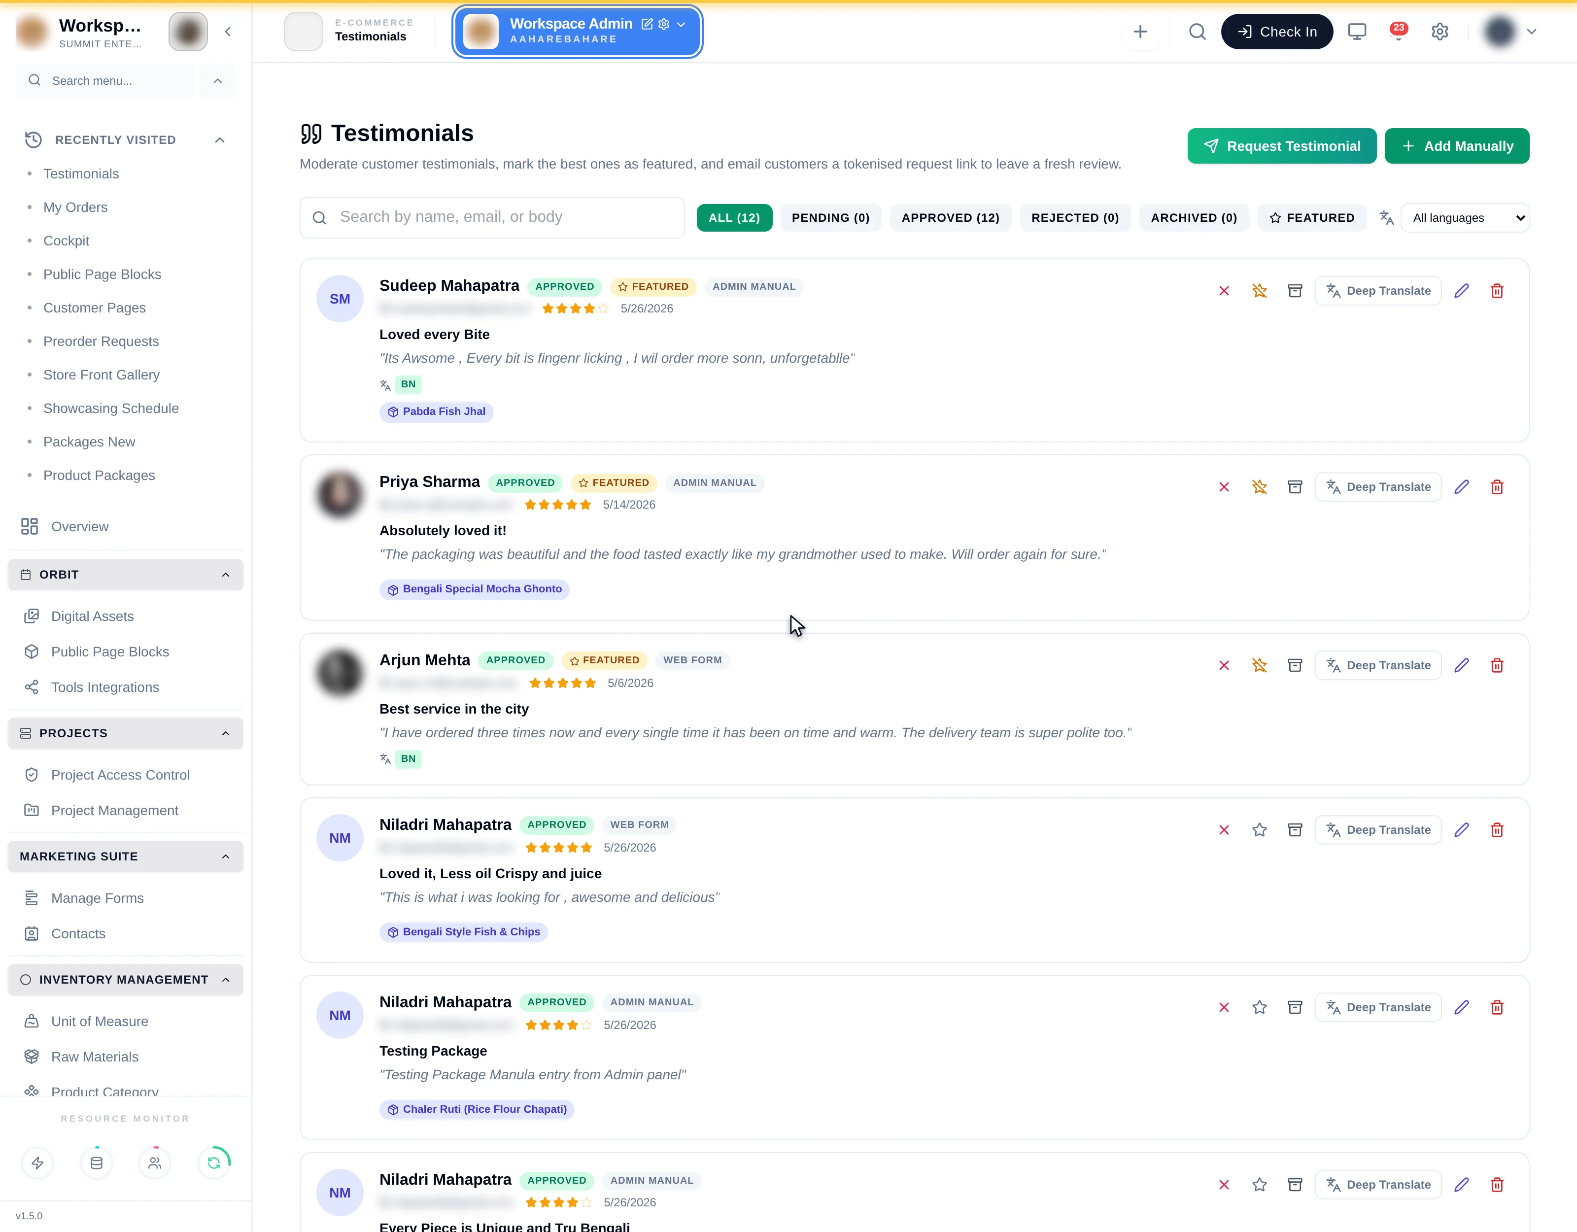The image size is (1577, 1232).
Task: Go to Overview in the sidebar
Action: coord(79,526)
